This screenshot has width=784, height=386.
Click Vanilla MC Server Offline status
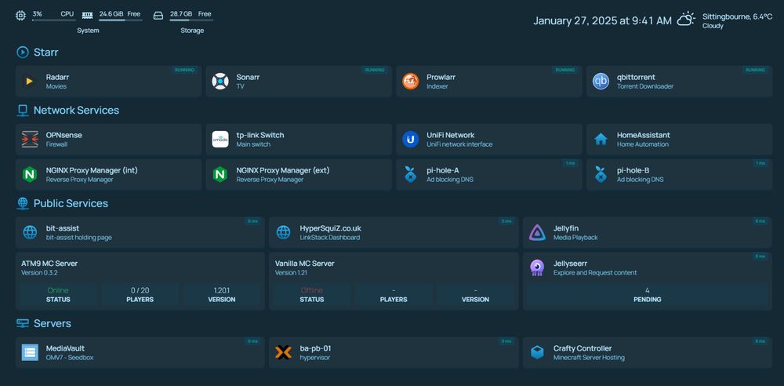[x=312, y=290]
